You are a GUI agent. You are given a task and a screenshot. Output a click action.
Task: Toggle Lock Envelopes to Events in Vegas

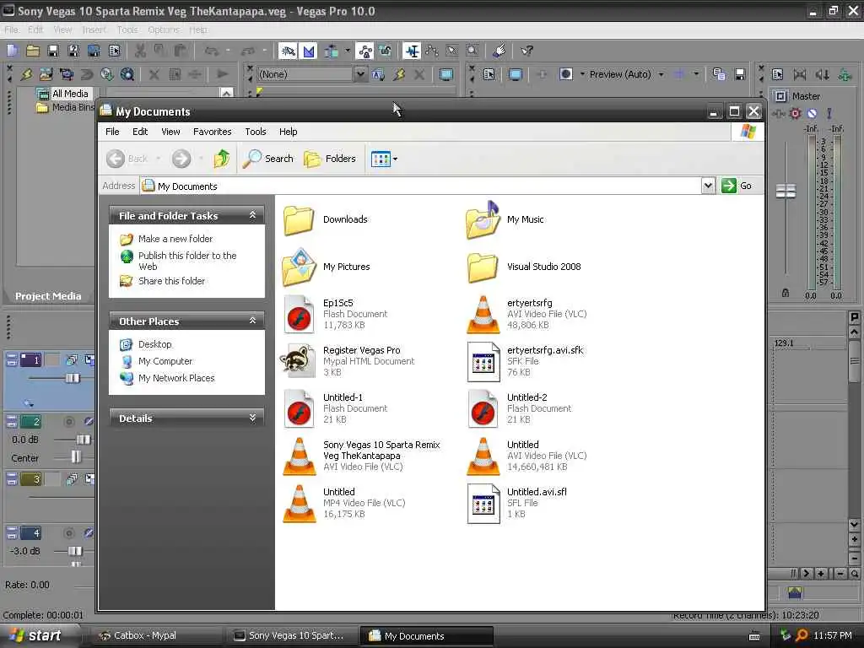tap(364, 51)
